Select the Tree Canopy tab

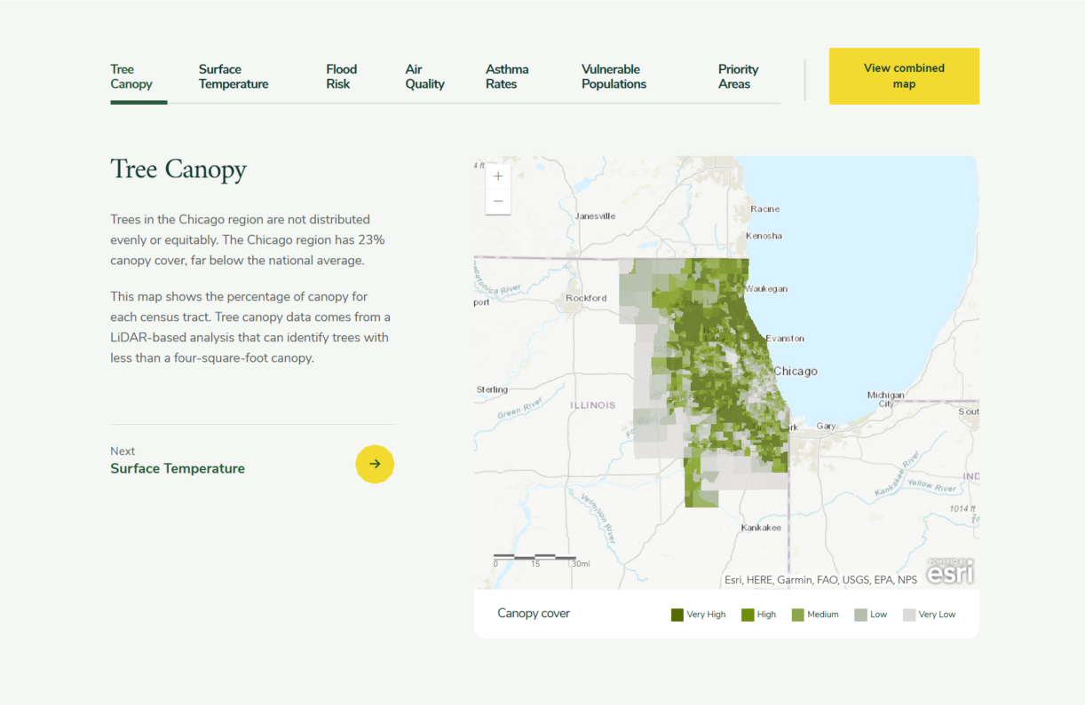[x=131, y=77]
